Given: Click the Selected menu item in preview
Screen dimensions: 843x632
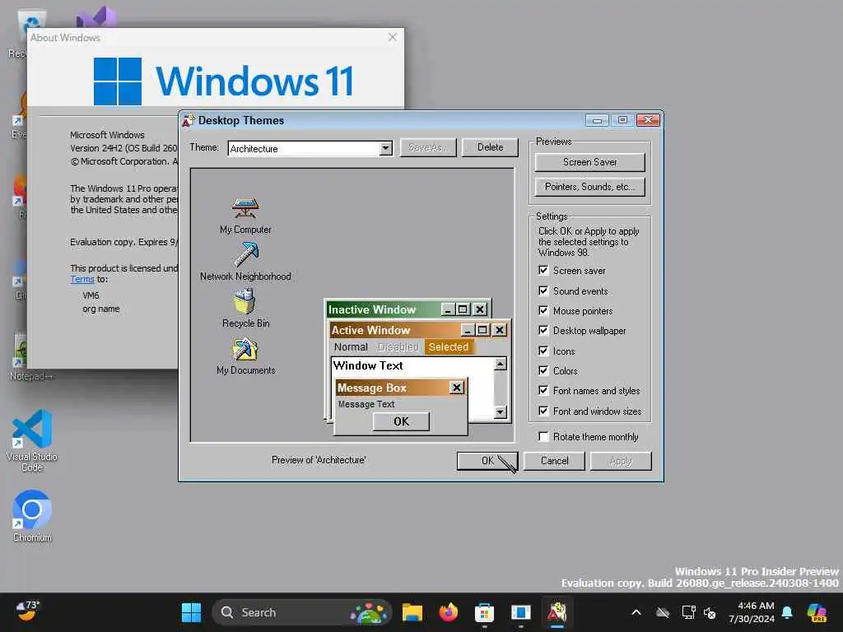Looking at the screenshot, I should click(449, 347).
